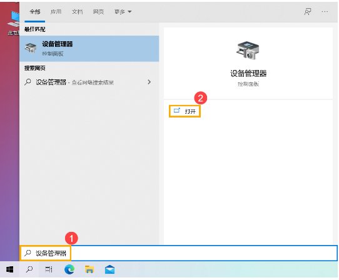This screenshot has width=339, height=280.
Task: Open Mail app from the taskbar
Action: click(x=109, y=269)
